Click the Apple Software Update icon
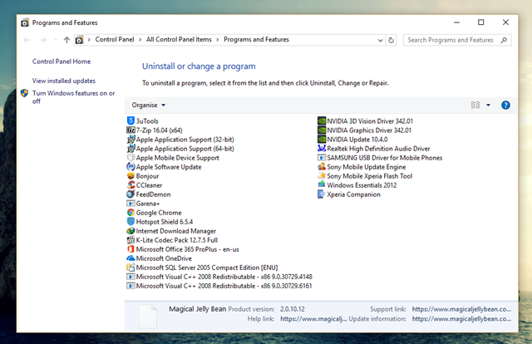Image resolution: width=532 pixels, height=344 pixels. coord(131,166)
